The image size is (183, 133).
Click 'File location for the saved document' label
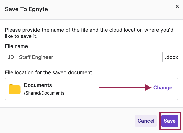pos(49,72)
